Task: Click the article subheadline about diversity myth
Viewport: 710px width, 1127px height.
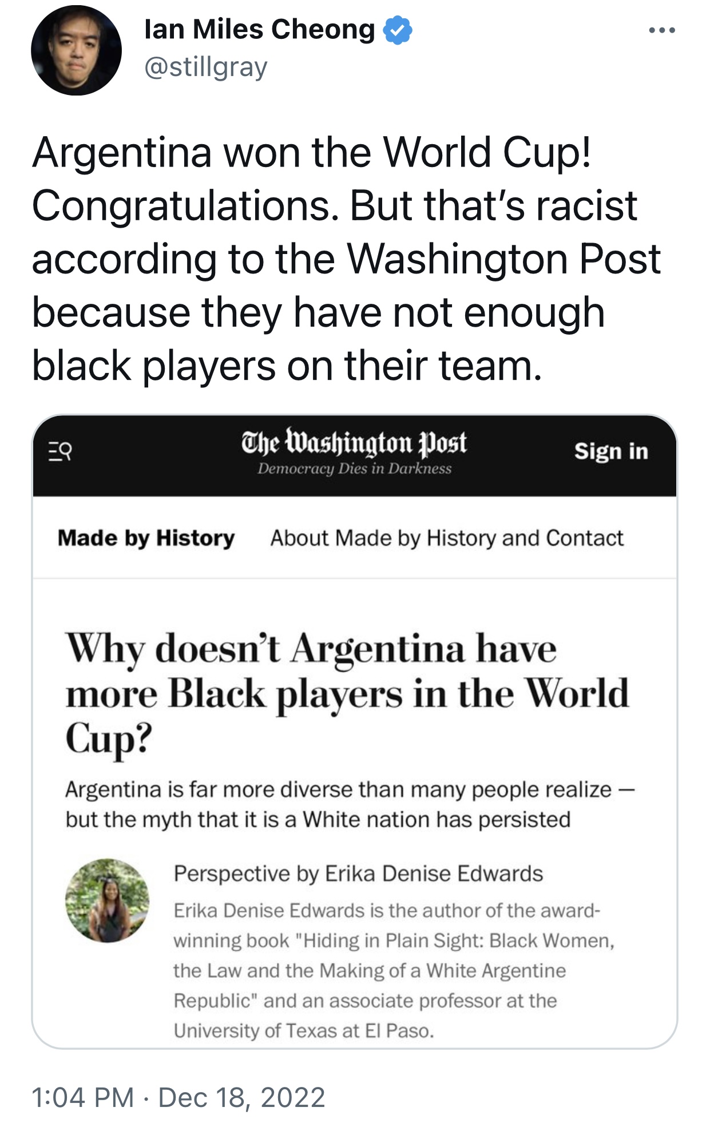Action: (x=350, y=804)
